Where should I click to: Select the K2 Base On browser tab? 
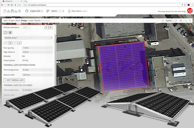(12, 1)
